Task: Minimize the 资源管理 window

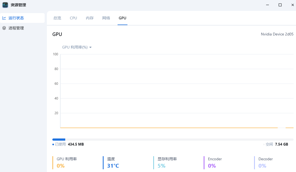Action: [x=267, y=5]
